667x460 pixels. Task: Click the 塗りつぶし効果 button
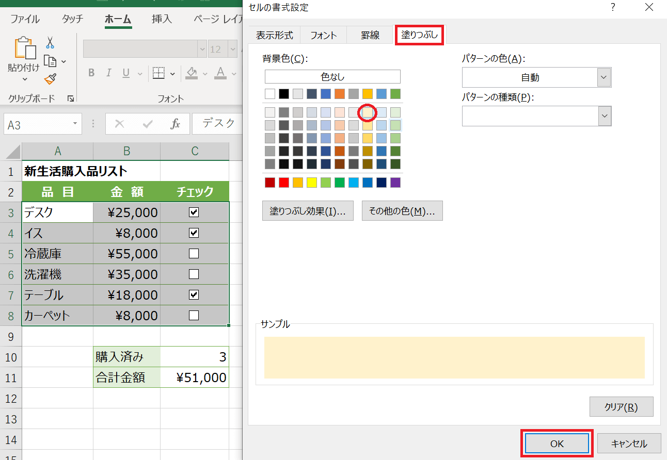click(x=308, y=211)
